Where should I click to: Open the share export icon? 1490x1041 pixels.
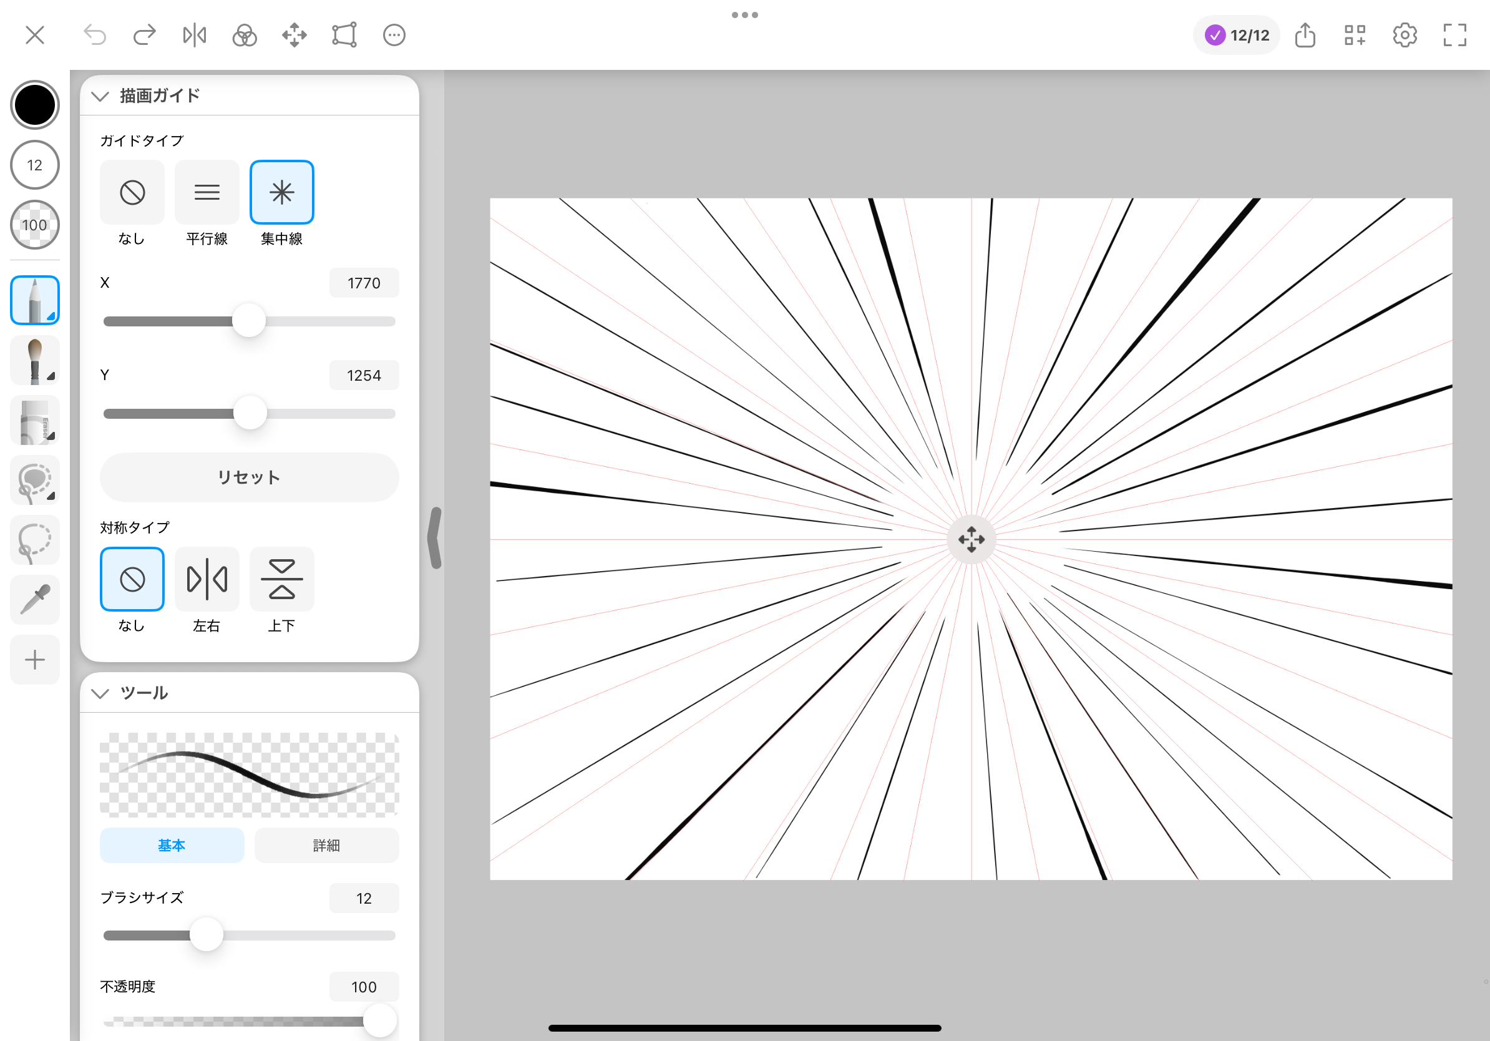(x=1305, y=35)
